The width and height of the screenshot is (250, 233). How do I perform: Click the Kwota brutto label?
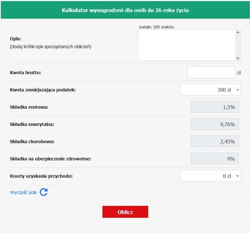(x=25, y=73)
